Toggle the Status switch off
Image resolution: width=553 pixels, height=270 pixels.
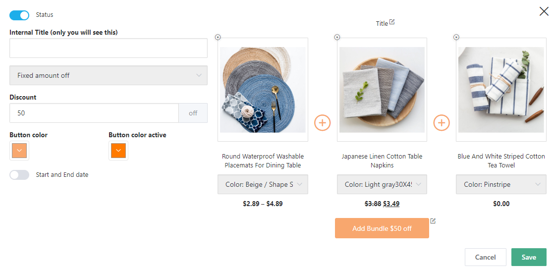pos(19,15)
